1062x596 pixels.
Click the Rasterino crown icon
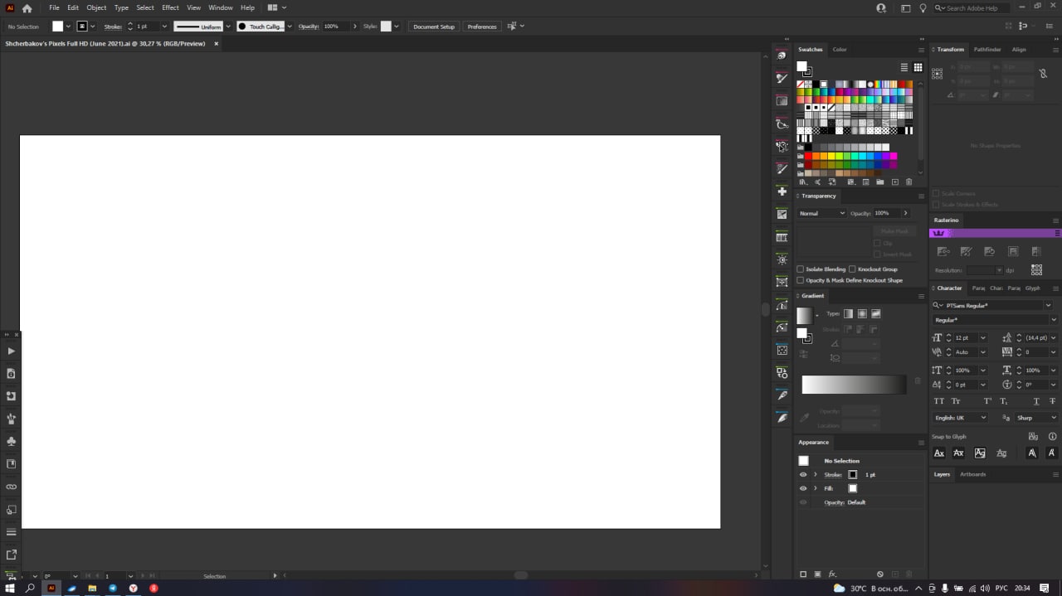pyautogui.click(x=939, y=233)
